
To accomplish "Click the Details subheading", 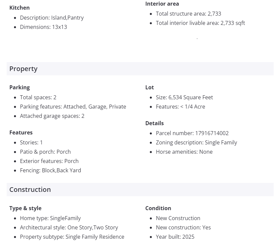I will [x=154, y=123].
